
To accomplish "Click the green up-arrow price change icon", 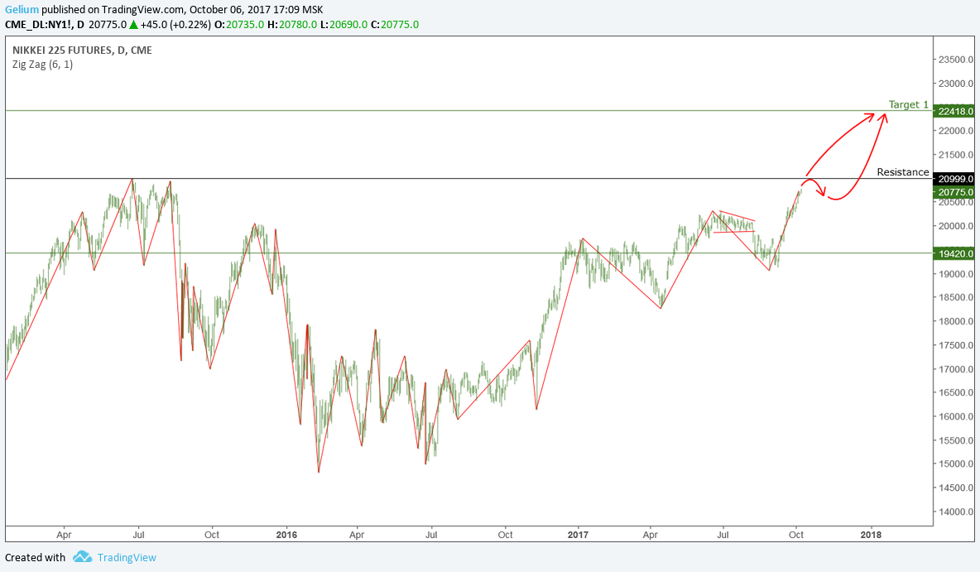I will [133, 25].
